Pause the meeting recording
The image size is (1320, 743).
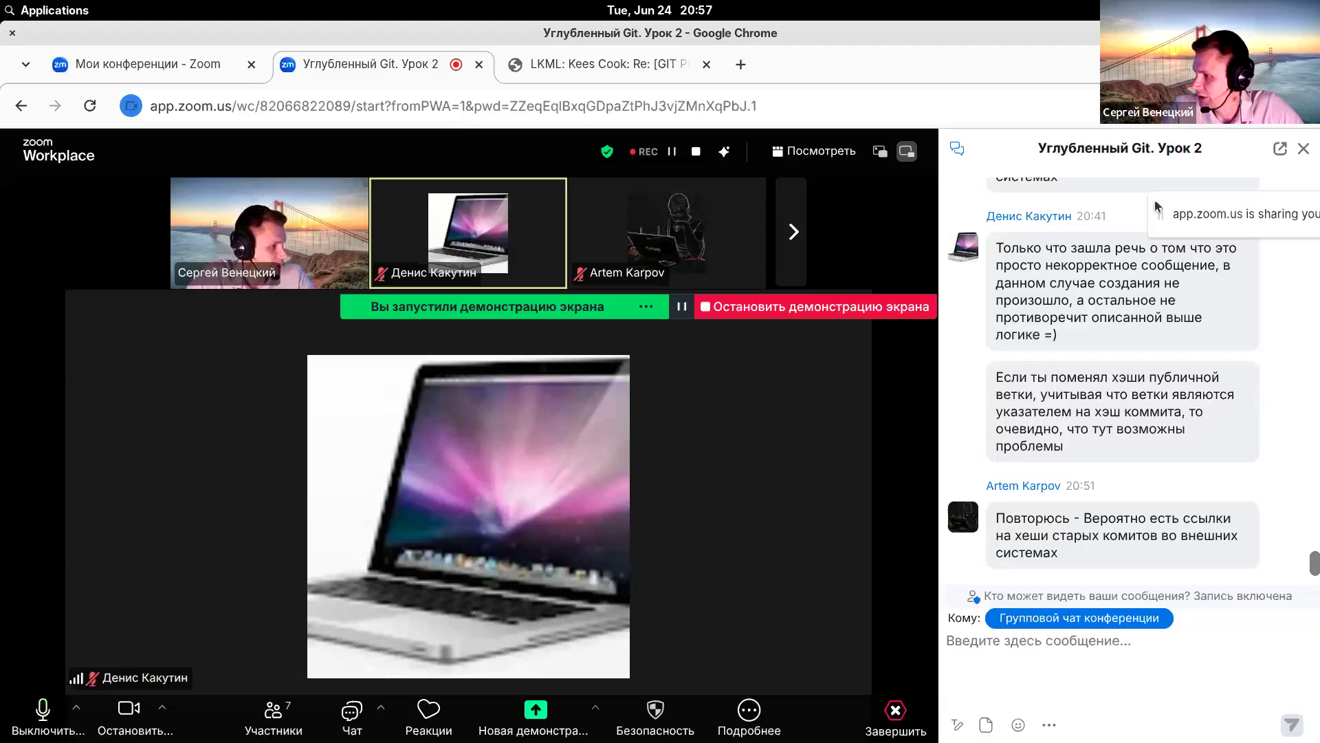click(672, 151)
